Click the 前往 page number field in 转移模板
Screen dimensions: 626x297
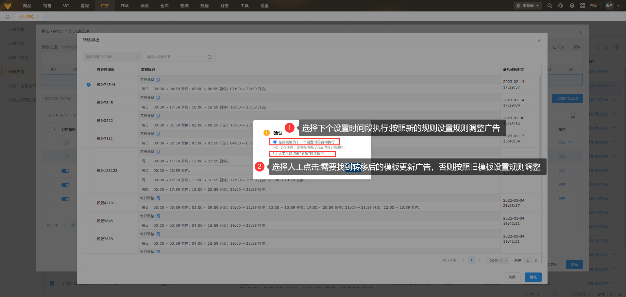click(x=528, y=260)
